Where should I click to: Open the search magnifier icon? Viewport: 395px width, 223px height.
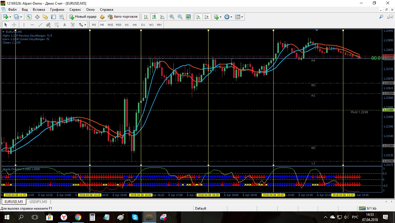point(381,17)
